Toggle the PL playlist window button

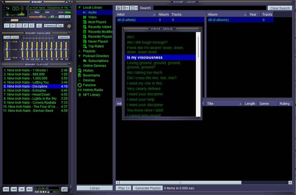(68, 17)
